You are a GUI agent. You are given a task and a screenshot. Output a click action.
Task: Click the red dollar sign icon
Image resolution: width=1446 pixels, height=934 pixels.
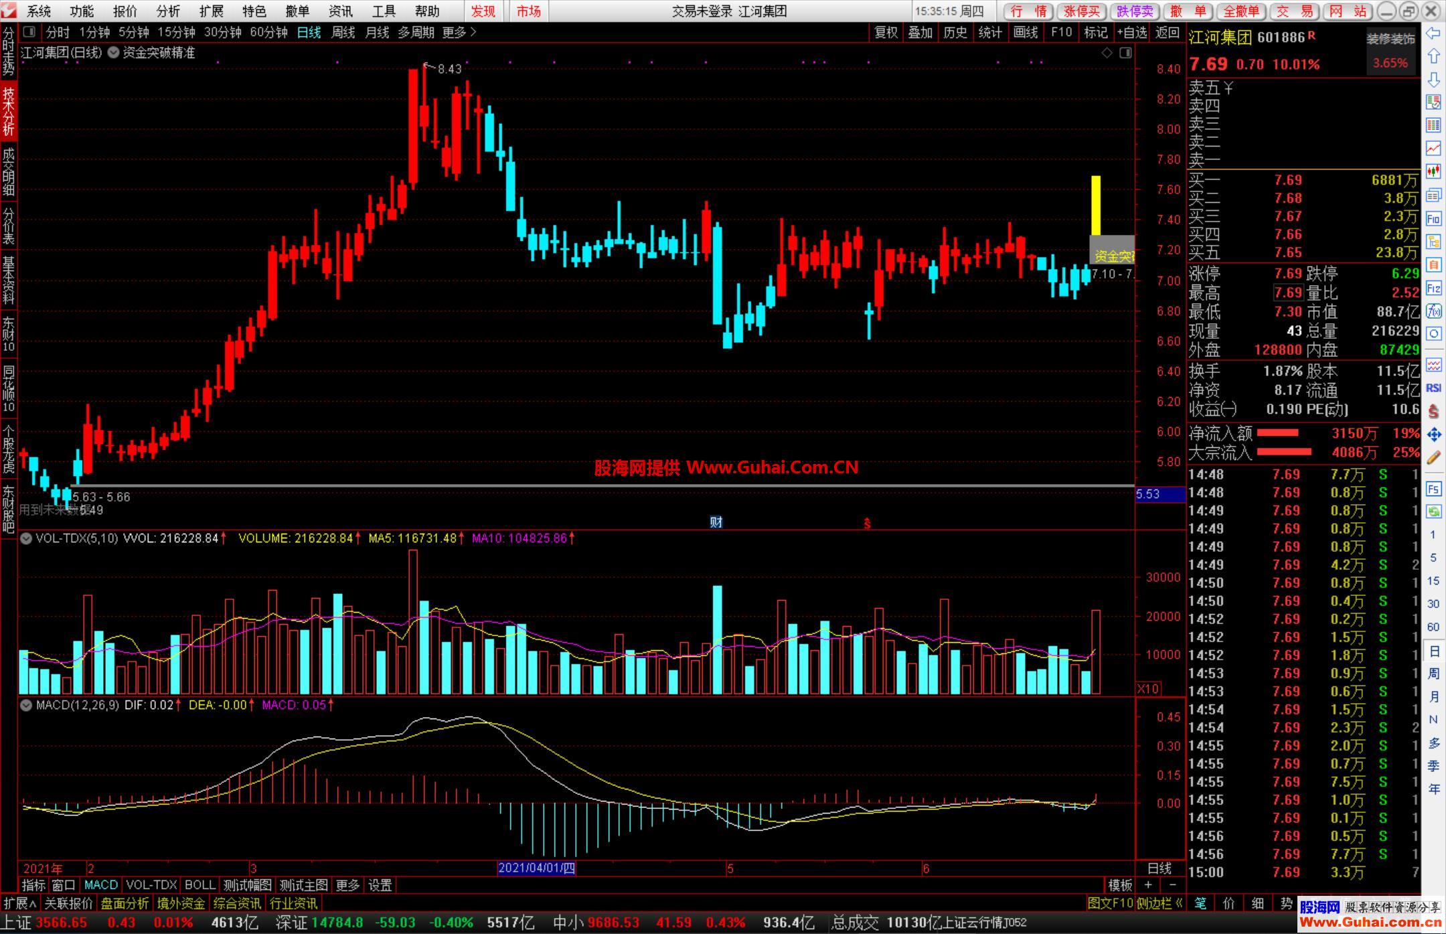point(1433,411)
